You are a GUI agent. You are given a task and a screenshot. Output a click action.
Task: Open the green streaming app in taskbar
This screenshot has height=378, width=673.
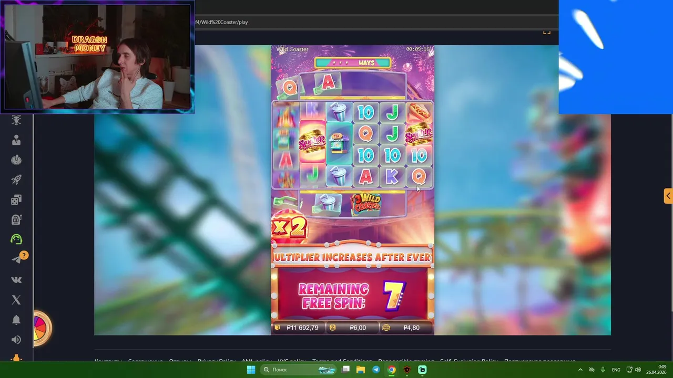pos(422,370)
